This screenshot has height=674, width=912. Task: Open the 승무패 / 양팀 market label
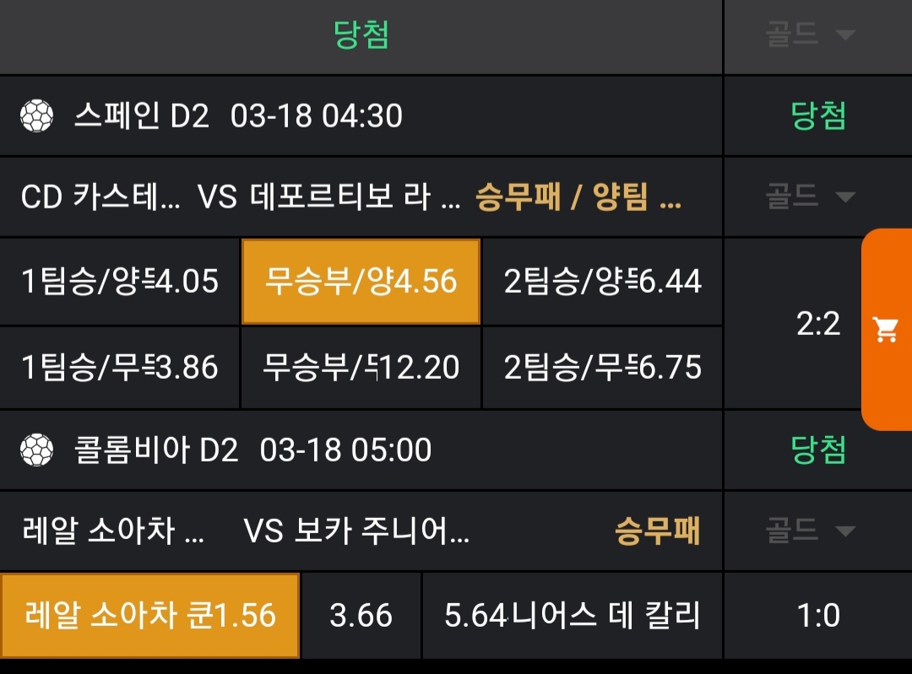click(578, 197)
